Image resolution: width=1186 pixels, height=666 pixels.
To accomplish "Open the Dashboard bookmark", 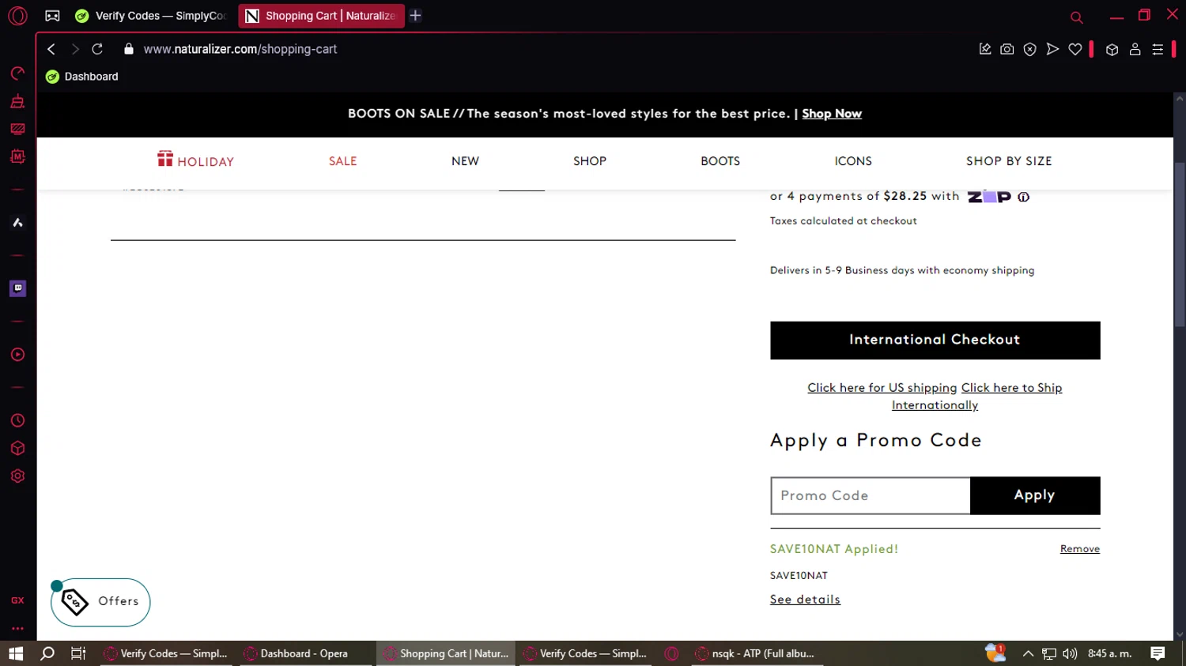I will click(x=82, y=77).
